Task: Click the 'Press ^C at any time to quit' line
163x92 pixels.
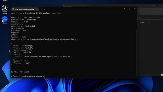Action: (26, 17)
